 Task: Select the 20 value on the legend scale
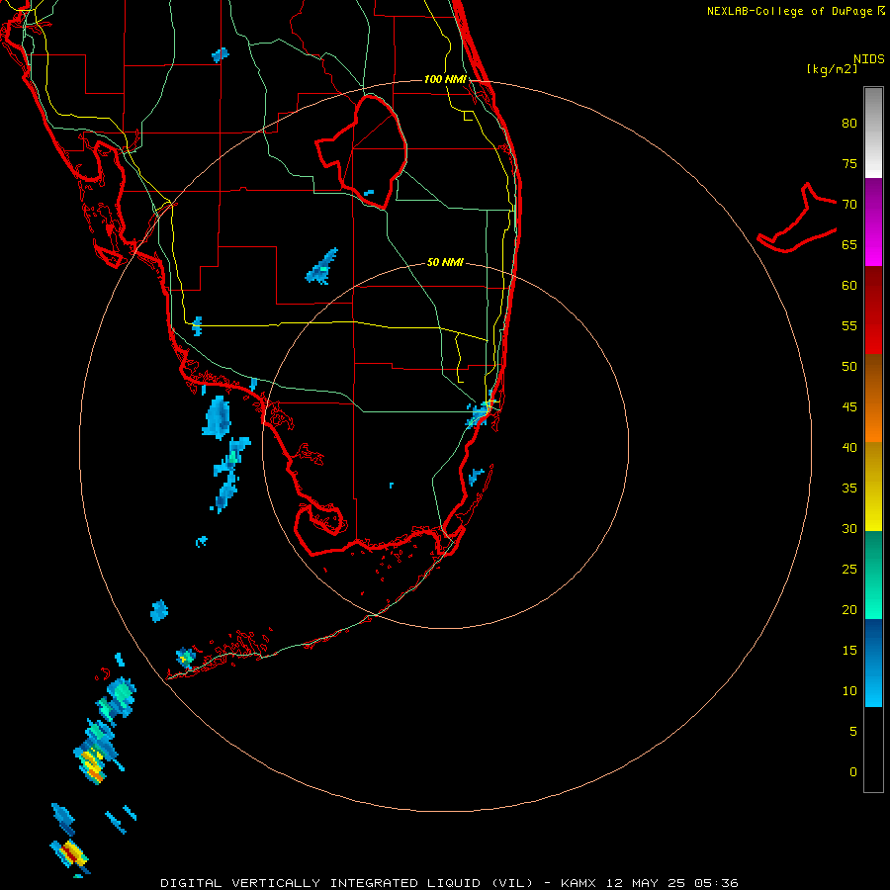(x=849, y=609)
